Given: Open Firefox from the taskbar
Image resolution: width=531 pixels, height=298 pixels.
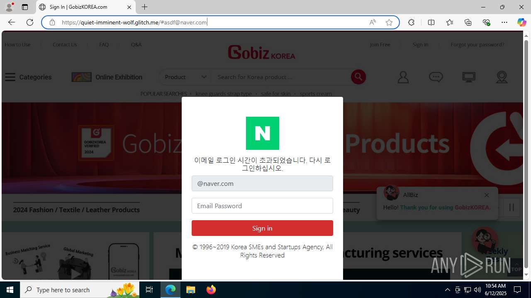Looking at the screenshot, I should click(211, 290).
